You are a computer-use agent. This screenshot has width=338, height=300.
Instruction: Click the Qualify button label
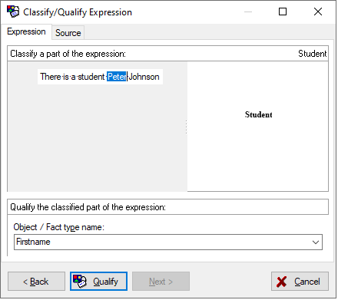click(x=105, y=282)
